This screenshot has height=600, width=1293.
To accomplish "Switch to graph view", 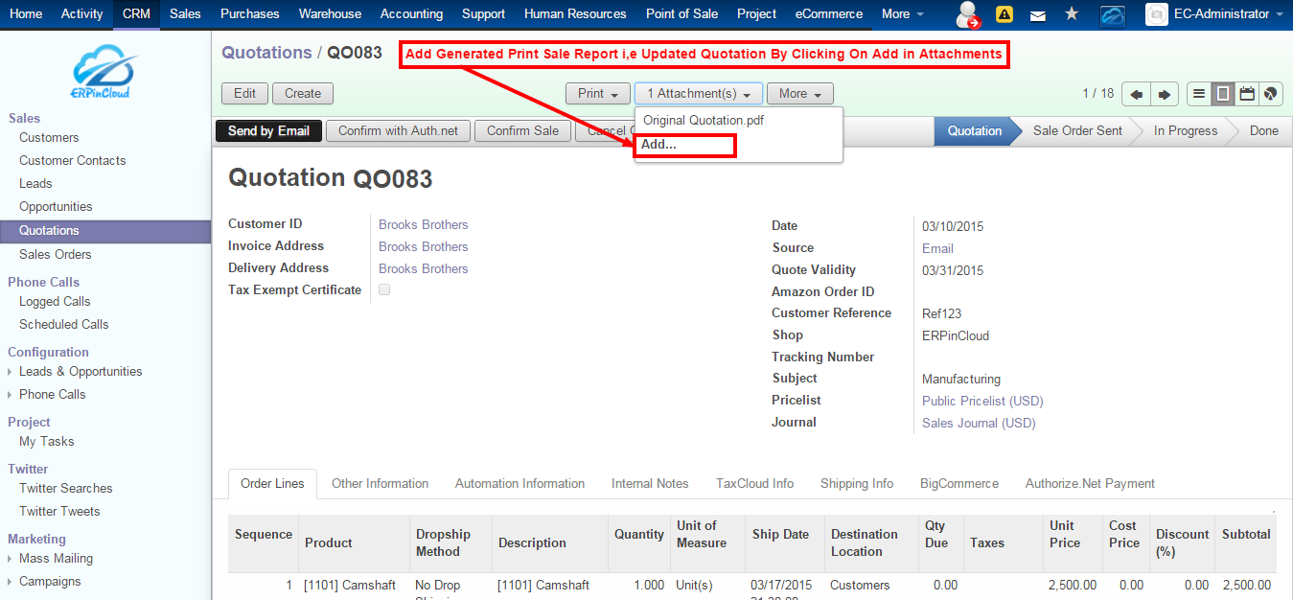I will 1271,94.
